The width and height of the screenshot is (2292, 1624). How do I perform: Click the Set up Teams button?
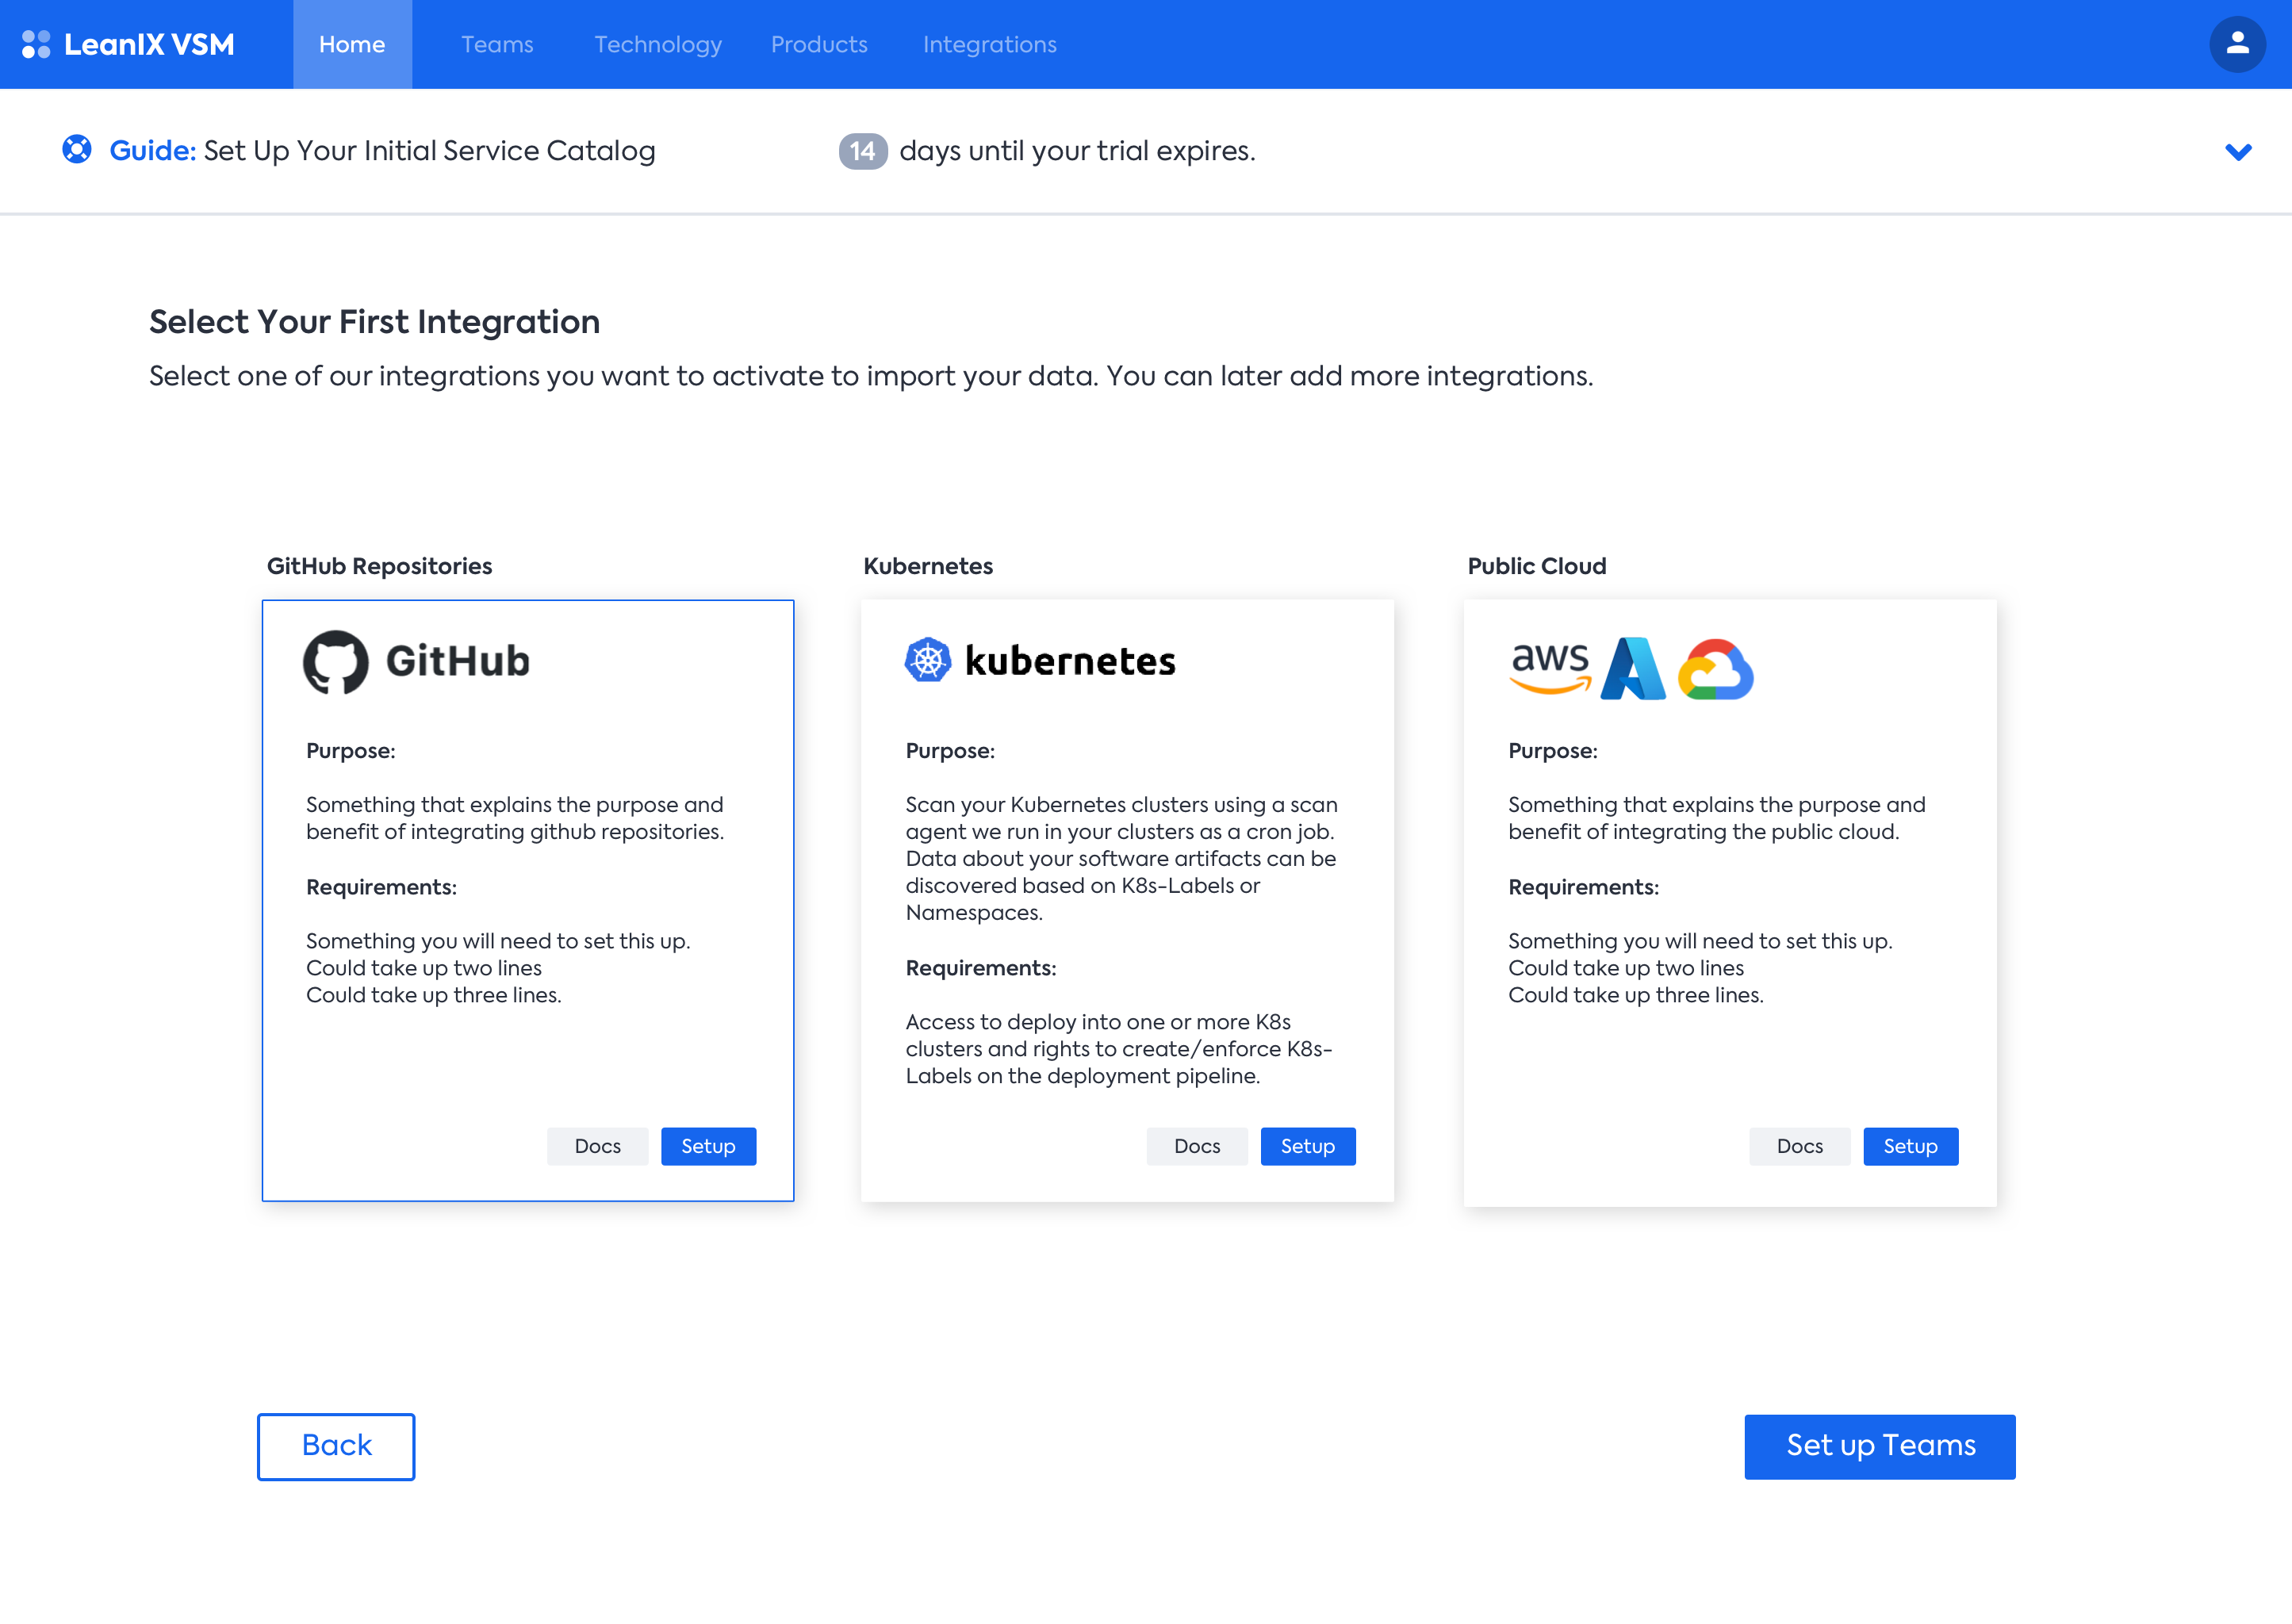coord(1880,1446)
